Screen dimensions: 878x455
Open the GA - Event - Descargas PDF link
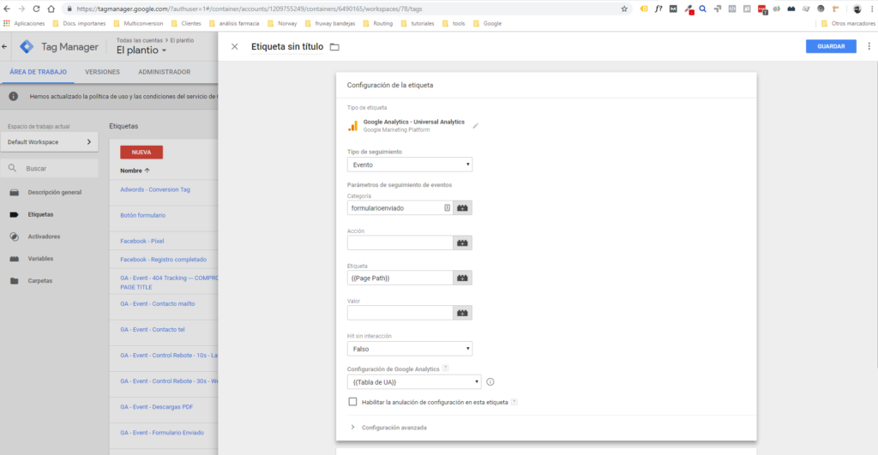click(x=157, y=407)
